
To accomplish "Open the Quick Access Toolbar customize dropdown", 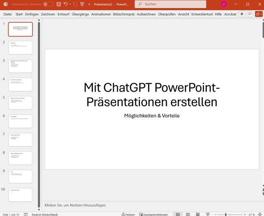I will 89,4.
